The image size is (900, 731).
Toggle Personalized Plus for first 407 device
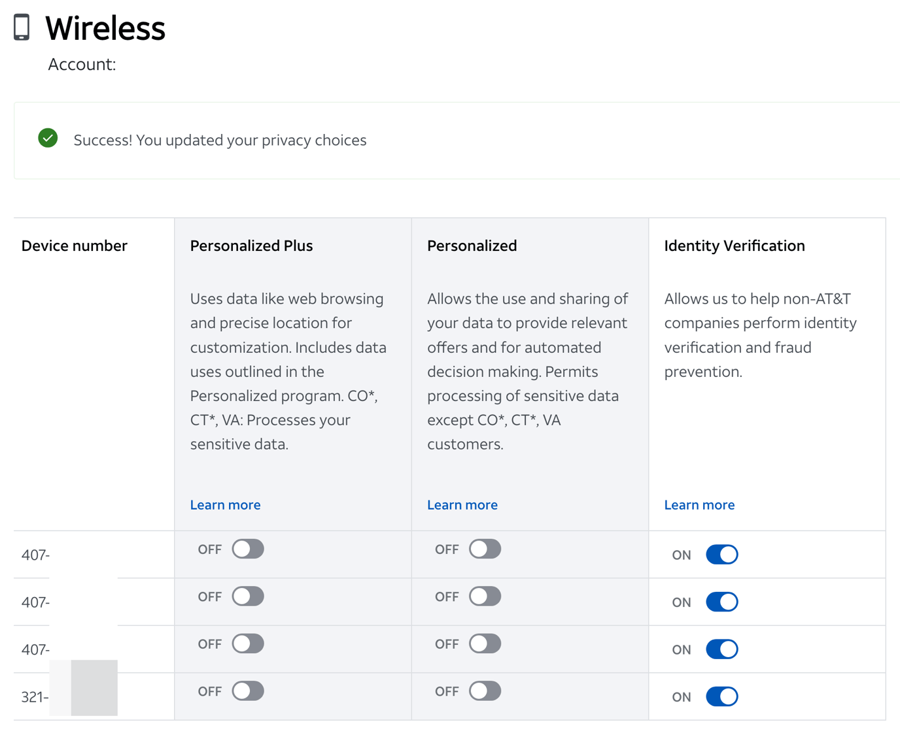click(248, 549)
